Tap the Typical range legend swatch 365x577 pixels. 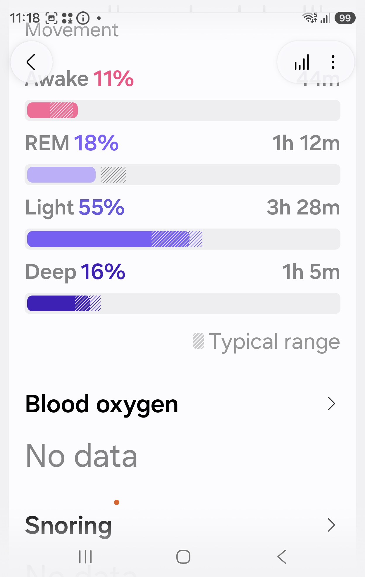point(199,341)
